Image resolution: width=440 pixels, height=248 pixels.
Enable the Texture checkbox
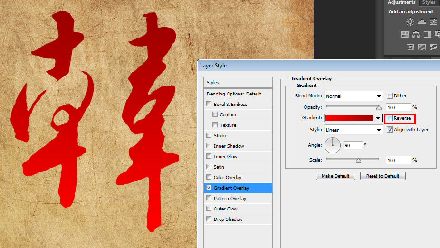[x=215, y=124]
